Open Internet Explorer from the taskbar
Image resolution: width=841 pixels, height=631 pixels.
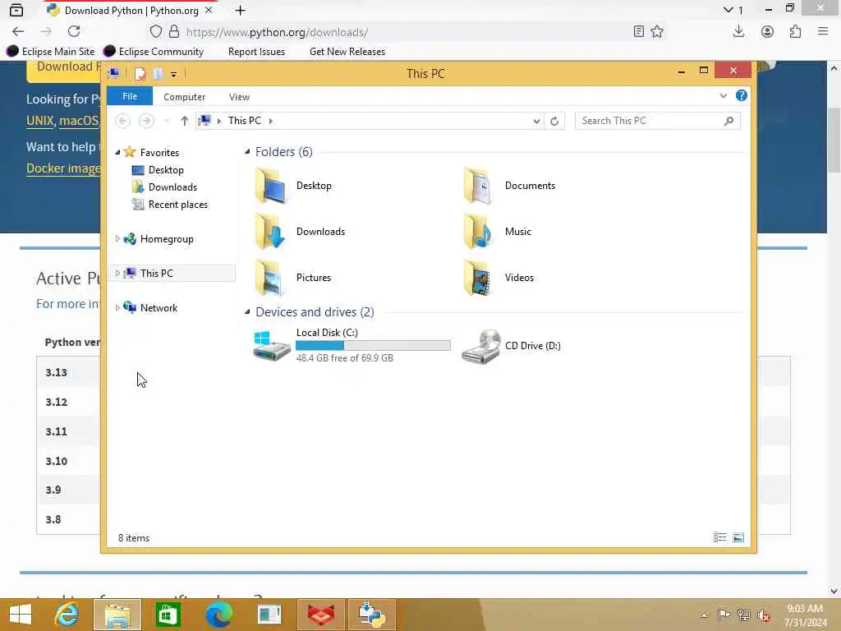pyautogui.click(x=67, y=615)
